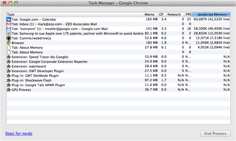Click the red Gmail icon for ZZO Associates Mail
This screenshot has width=236, height=141.
click(x=9, y=24)
